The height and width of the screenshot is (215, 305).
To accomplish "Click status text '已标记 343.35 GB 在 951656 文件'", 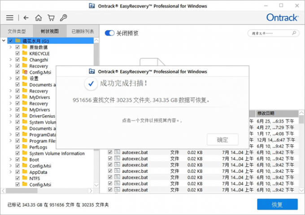I will pos(41,205).
